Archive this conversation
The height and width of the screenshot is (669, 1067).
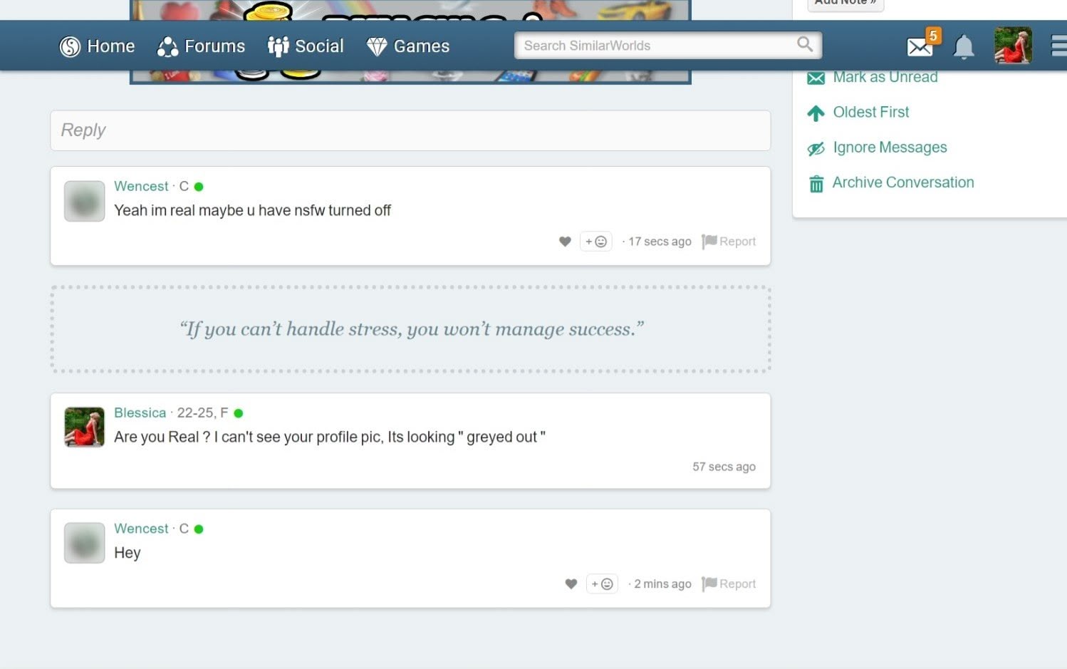[x=902, y=182]
